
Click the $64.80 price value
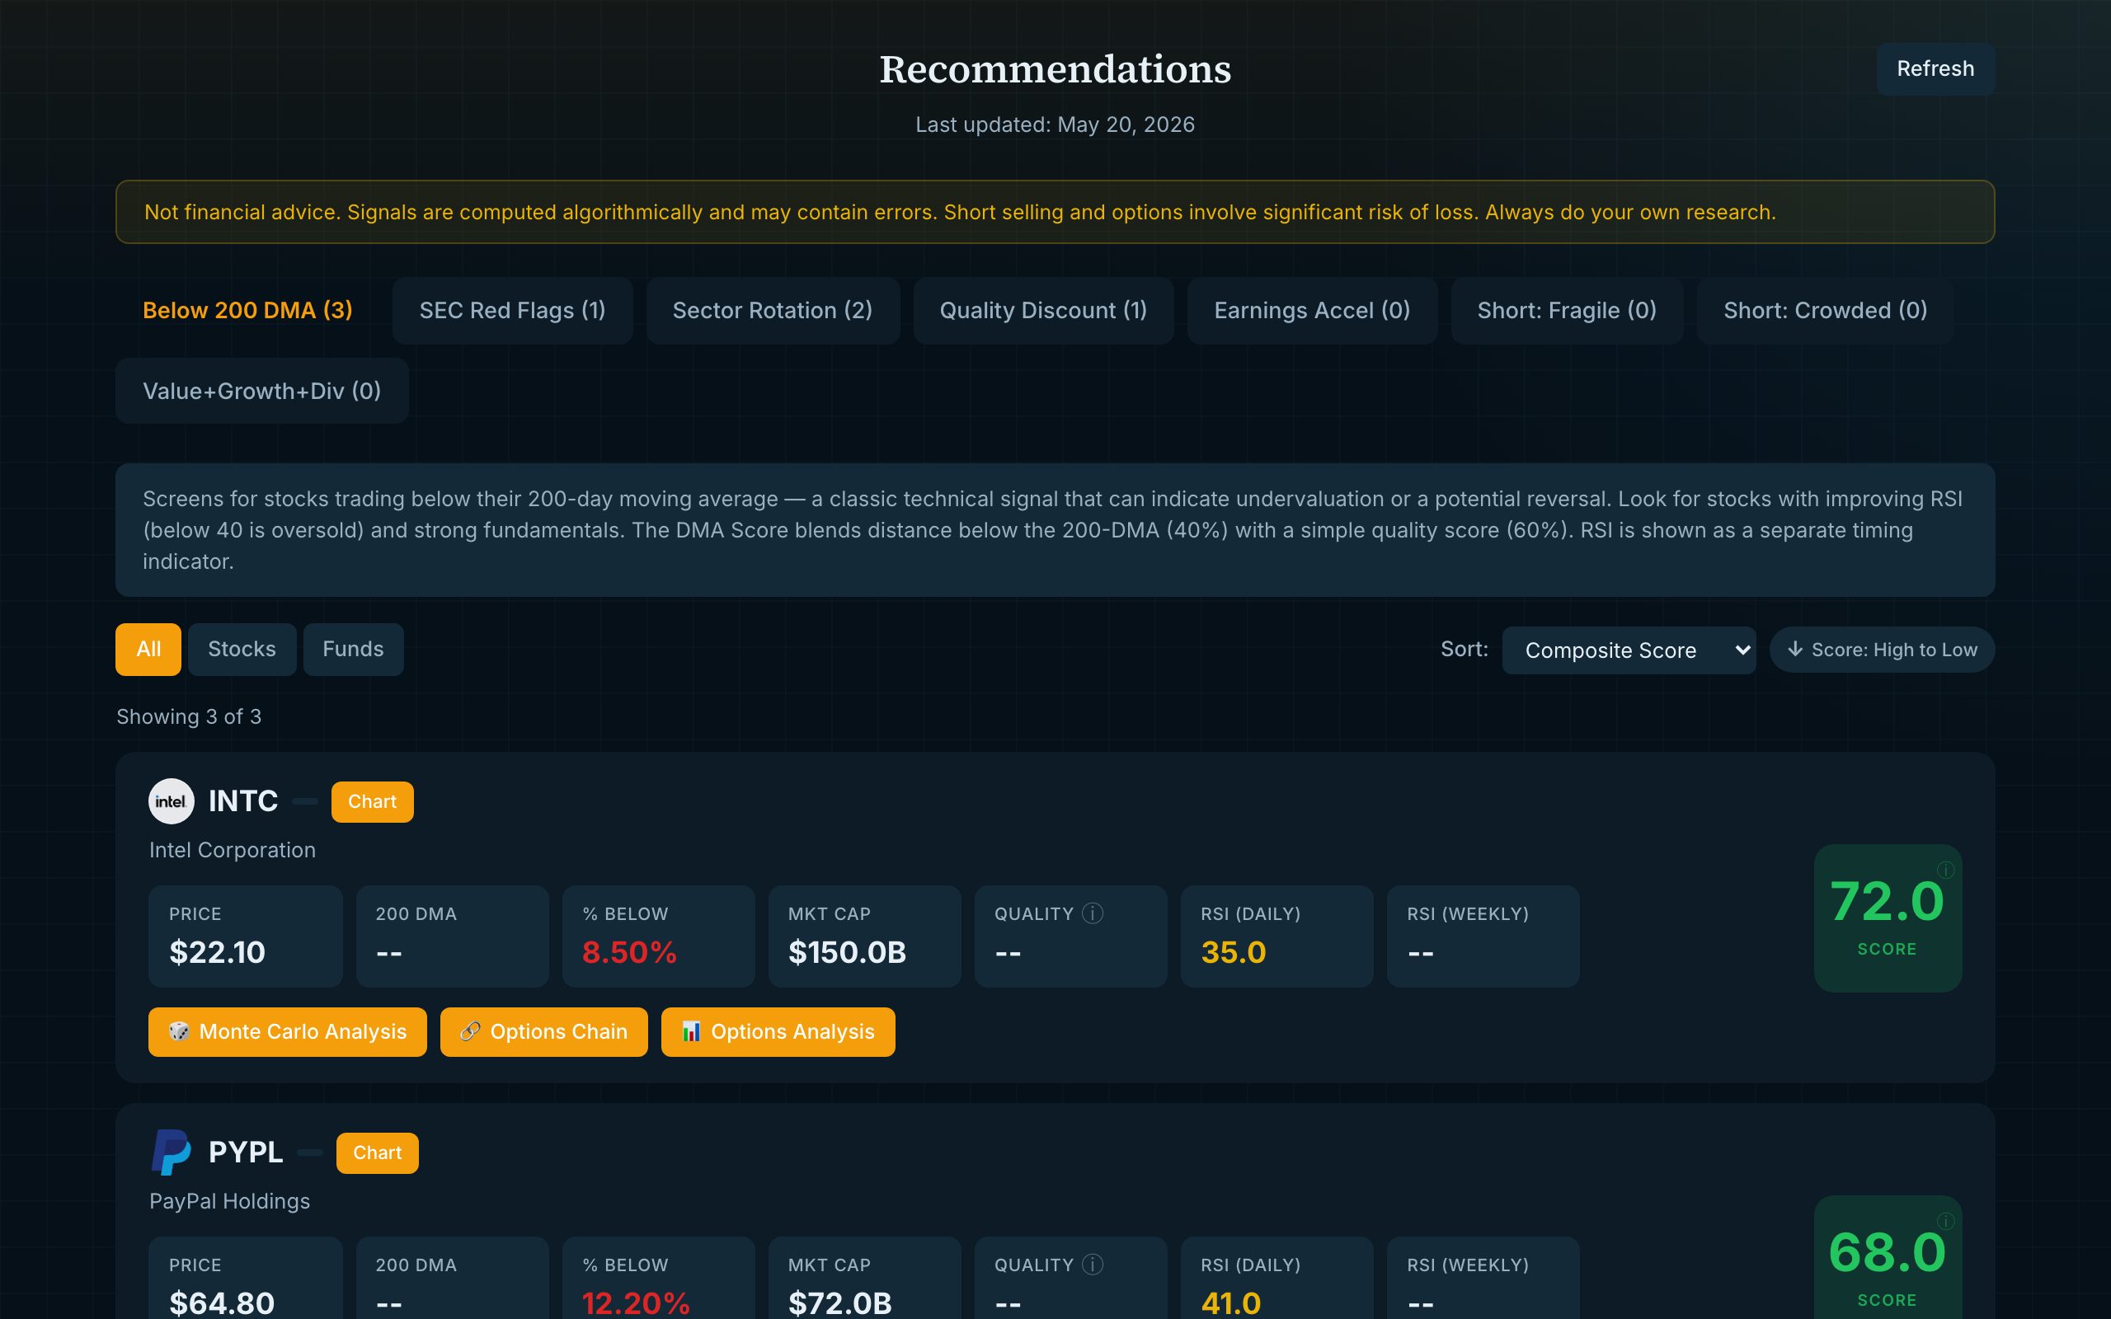[x=222, y=1303]
